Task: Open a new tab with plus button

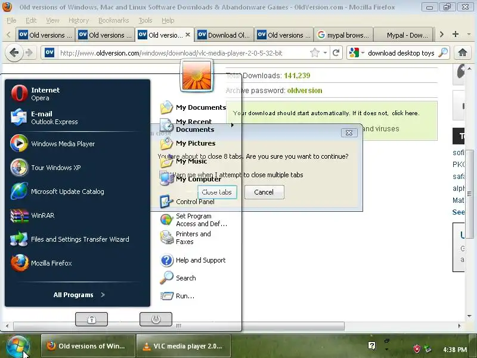Action: click(x=456, y=35)
